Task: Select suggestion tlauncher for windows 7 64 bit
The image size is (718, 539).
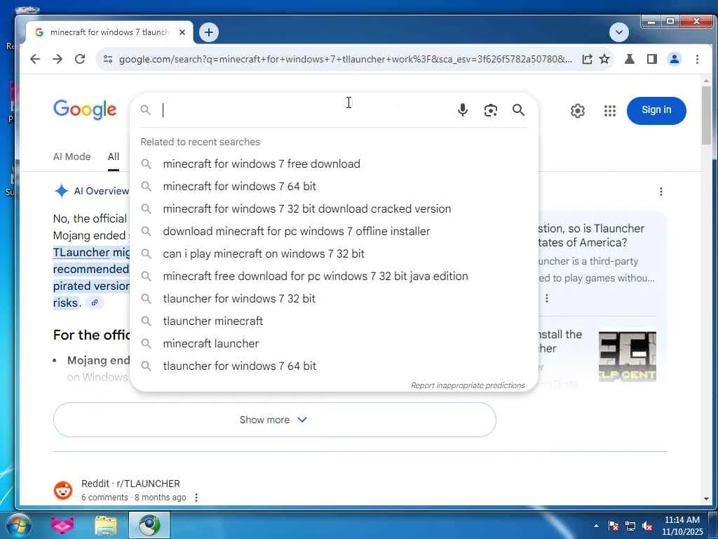Action: [334, 366]
